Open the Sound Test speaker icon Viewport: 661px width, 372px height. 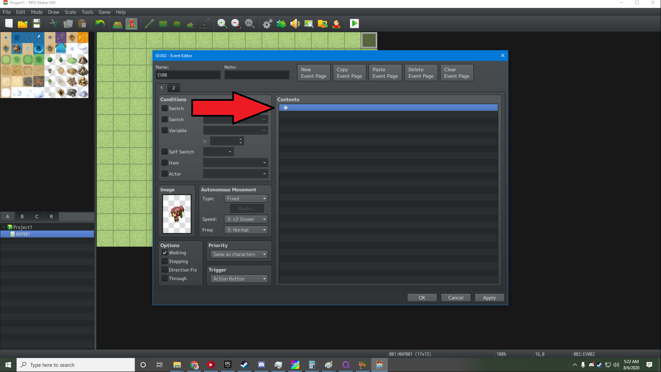pos(295,24)
